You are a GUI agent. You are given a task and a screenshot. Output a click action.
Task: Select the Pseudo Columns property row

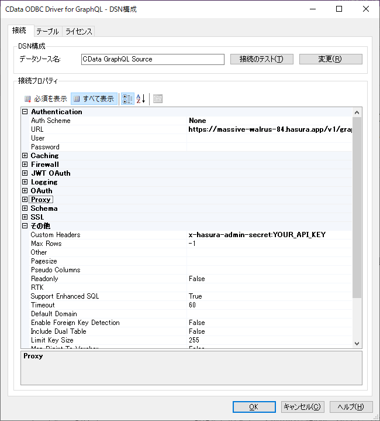[191, 270]
